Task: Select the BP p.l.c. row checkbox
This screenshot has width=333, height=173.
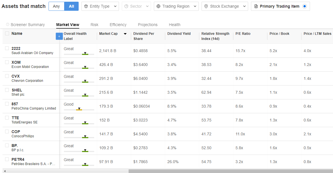Action: pyautogui.click(x=7, y=145)
